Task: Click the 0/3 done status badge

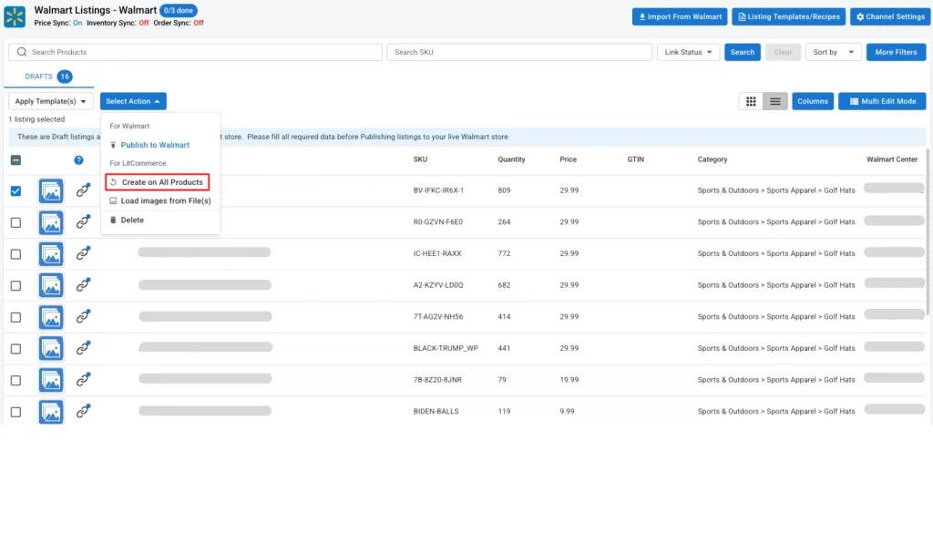Action: click(178, 11)
